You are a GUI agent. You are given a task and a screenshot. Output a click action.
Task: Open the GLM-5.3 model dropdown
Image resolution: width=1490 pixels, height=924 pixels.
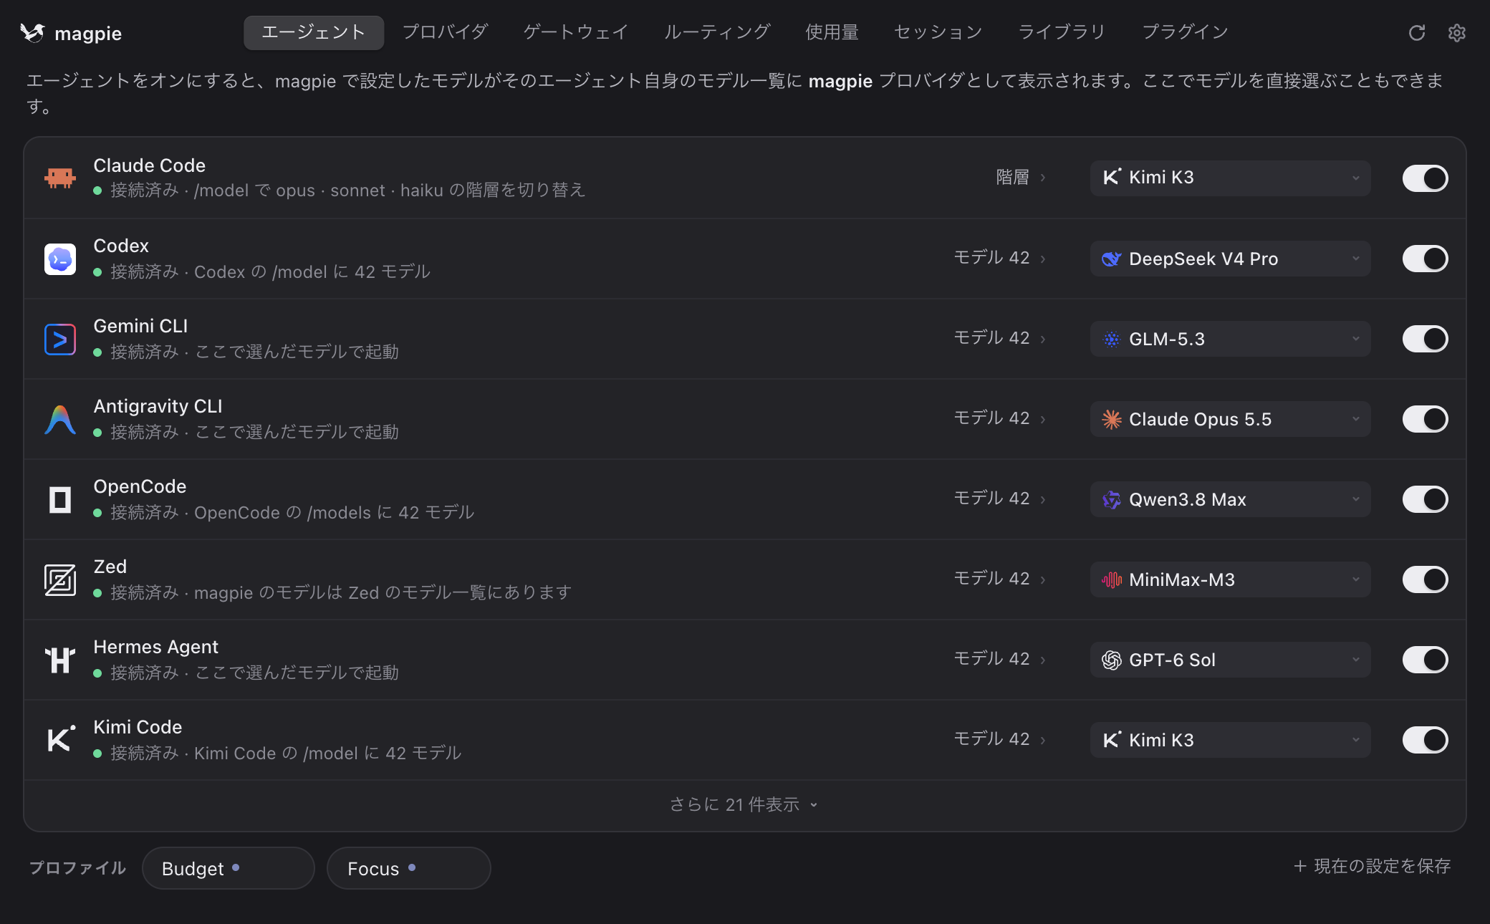(1230, 339)
